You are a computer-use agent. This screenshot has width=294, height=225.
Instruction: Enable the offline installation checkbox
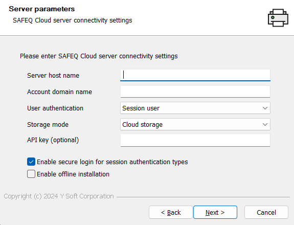tap(31, 174)
